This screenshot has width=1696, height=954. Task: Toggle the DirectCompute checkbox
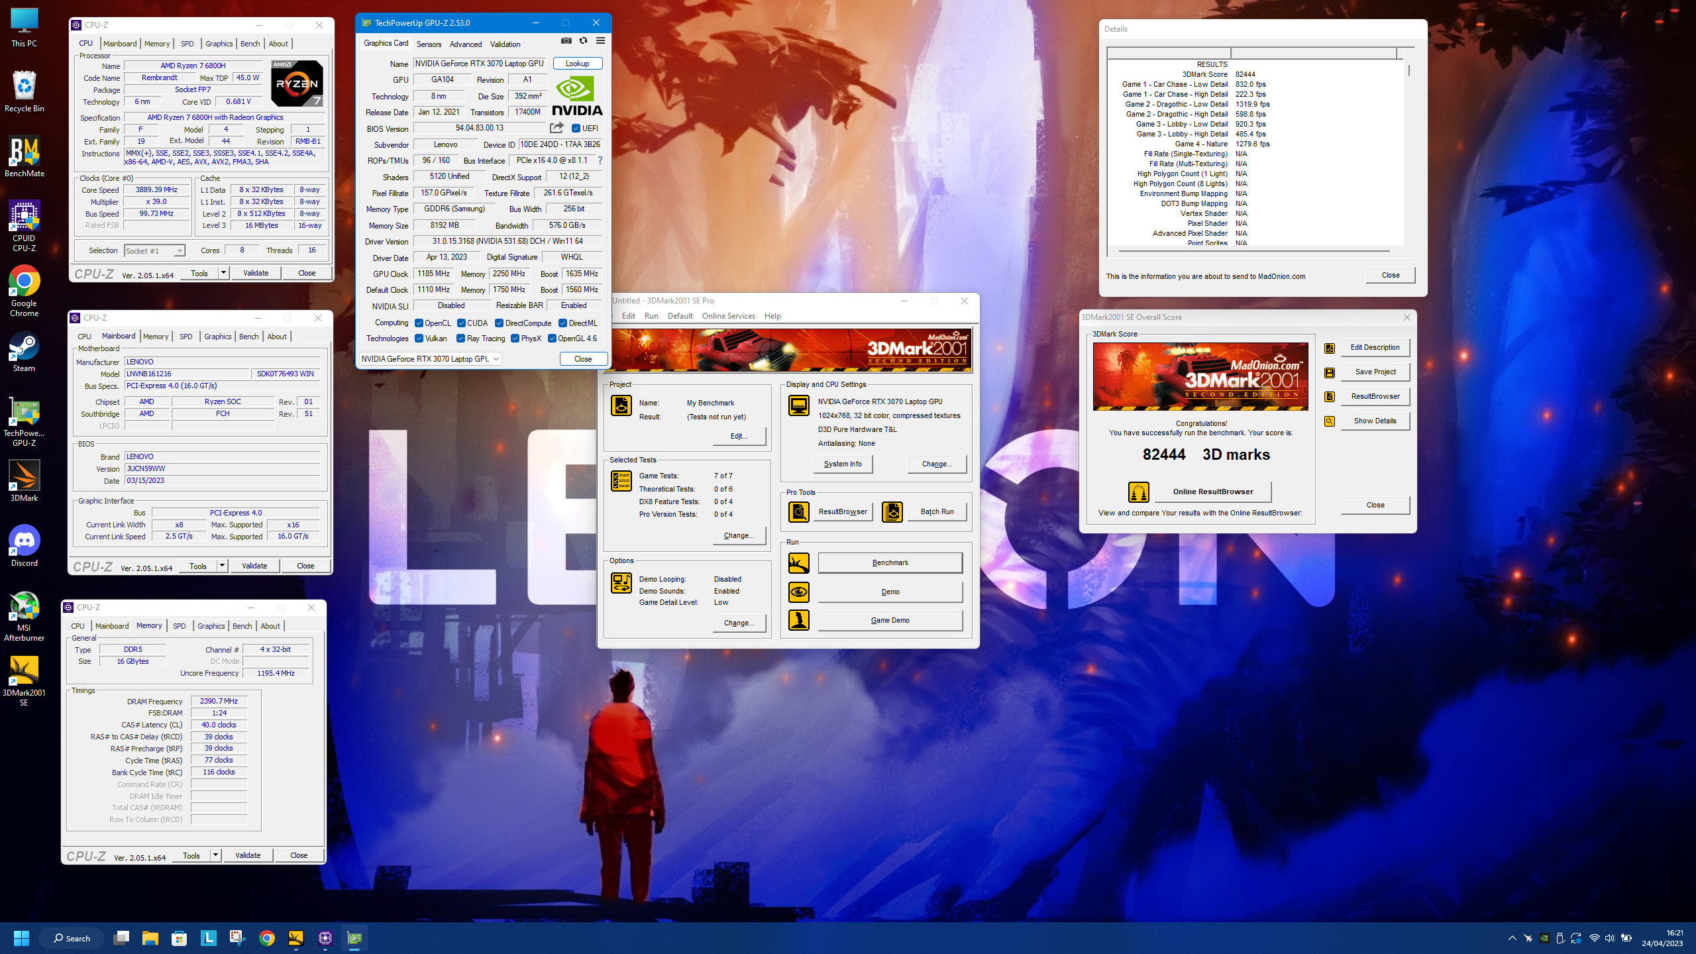(x=500, y=323)
